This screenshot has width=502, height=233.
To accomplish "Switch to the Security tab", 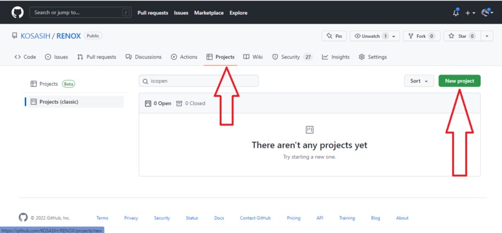I will tap(292, 57).
